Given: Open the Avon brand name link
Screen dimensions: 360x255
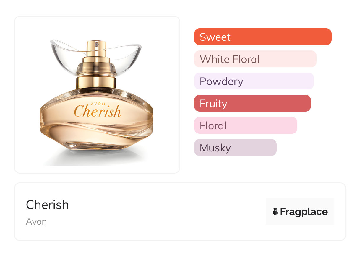Looking at the screenshot, I should pos(36,222).
